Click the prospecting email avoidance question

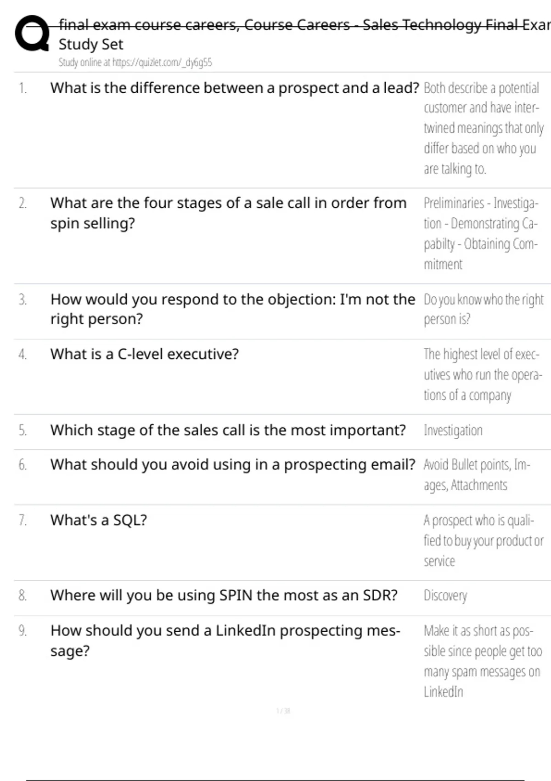232,464
